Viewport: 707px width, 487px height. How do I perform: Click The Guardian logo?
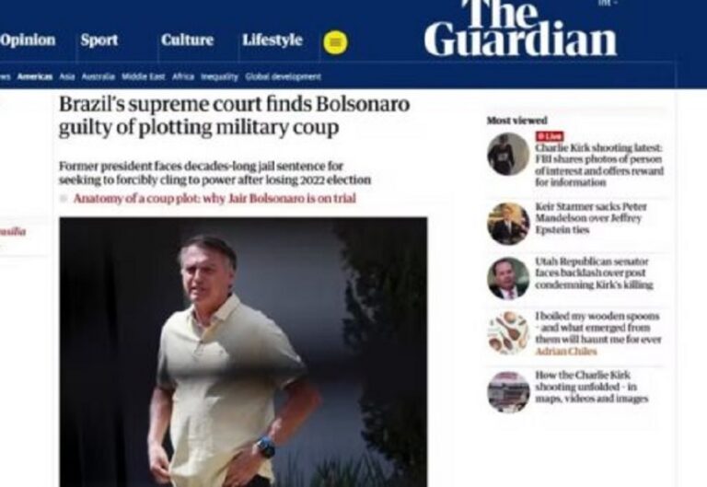(x=520, y=28)
